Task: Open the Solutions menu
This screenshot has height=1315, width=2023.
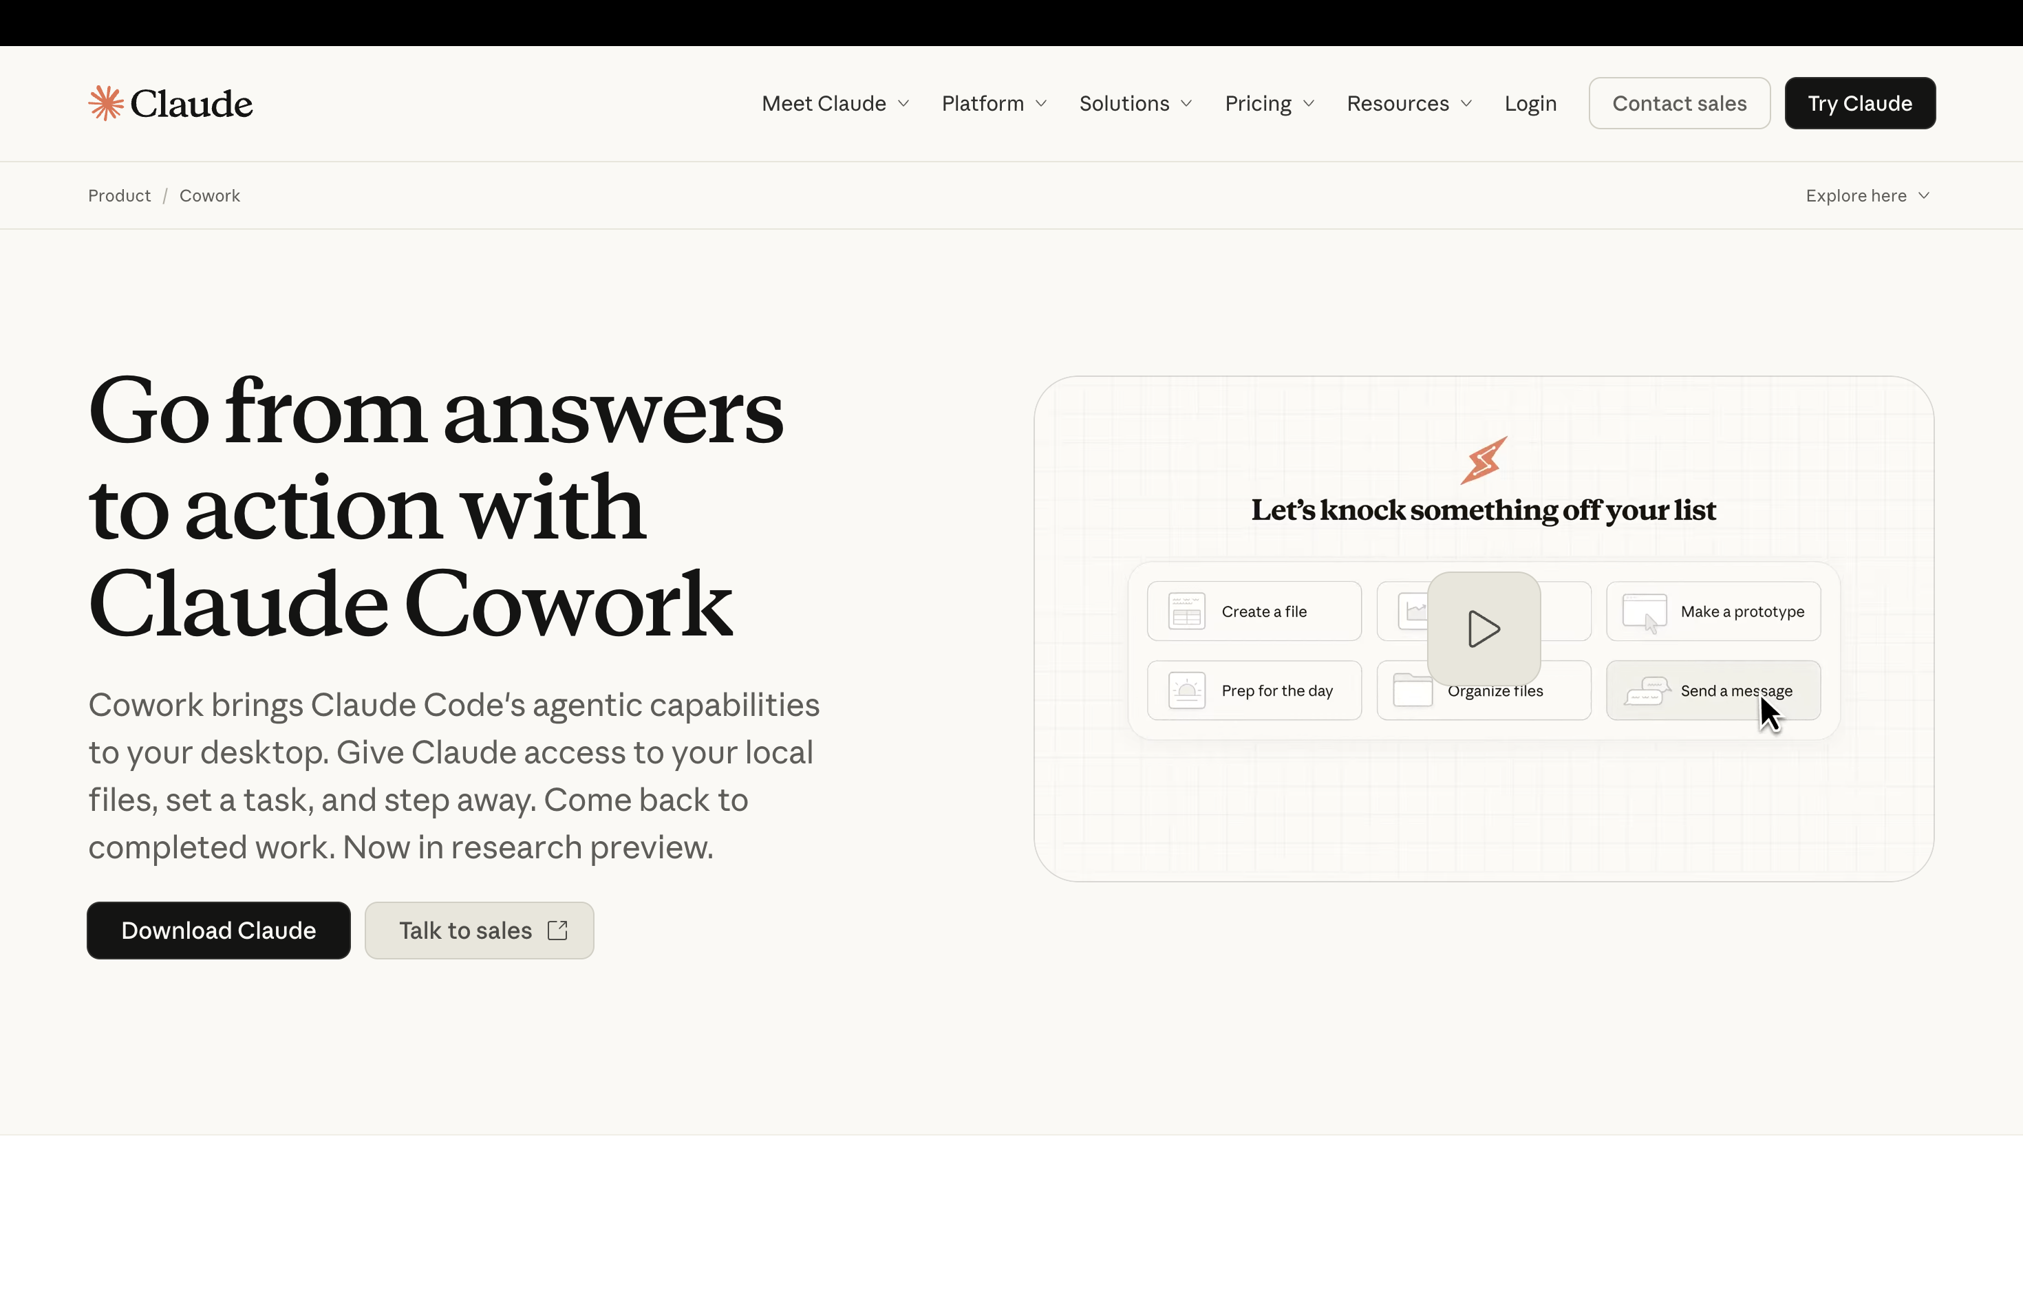Action: pyautogui.click(x=1135, y=104)
